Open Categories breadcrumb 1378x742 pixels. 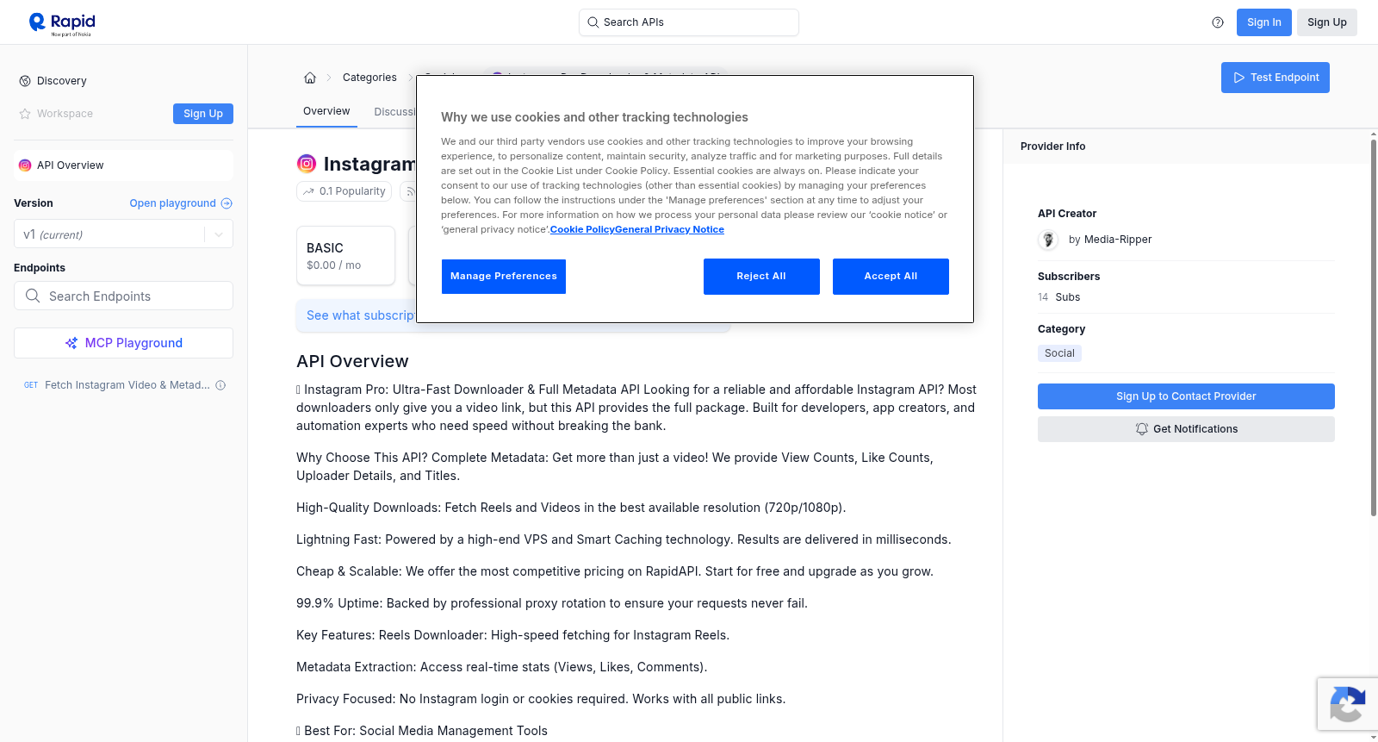(369, 78)
